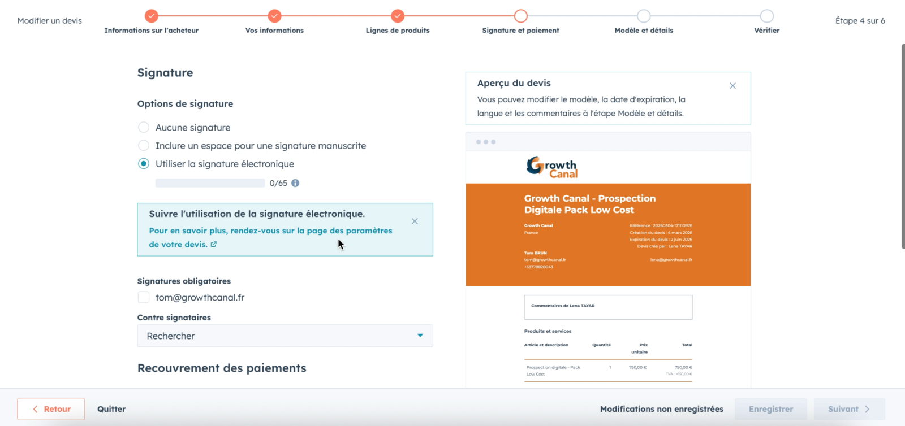Close the electronic signature tracking banner
The height and width of the screenshot is (426, 905).
pyautogui.click(x=415, y=221)
